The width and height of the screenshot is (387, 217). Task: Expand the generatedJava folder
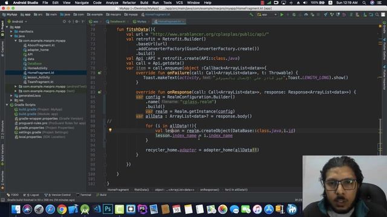11,96
